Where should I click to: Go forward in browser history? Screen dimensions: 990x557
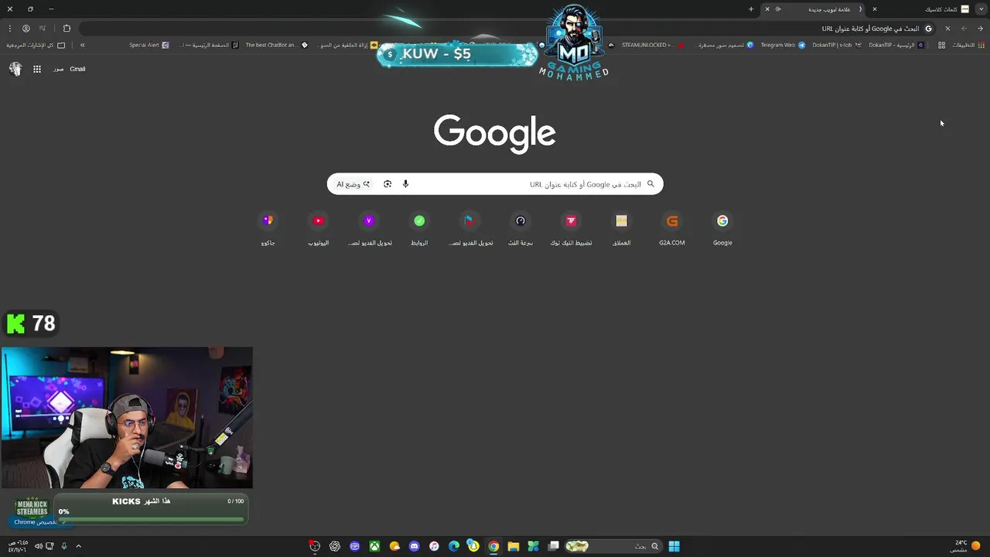964,29
